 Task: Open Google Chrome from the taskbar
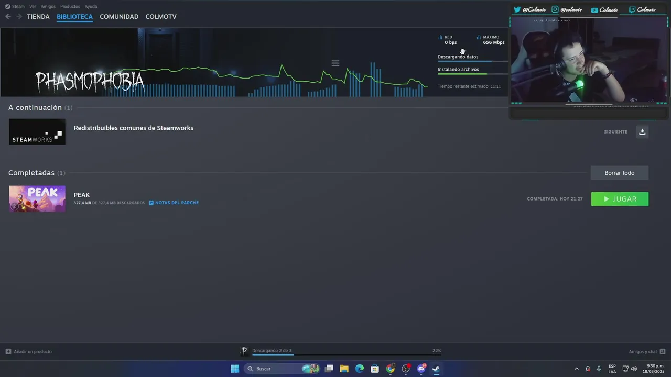click(391, 369)
